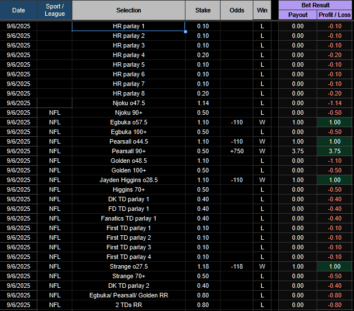354x311 pixels.
Task: Select the First TD parlay 2 cell
Action: point(129,237)
